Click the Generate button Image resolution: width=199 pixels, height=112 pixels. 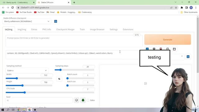tap(168, 40)
